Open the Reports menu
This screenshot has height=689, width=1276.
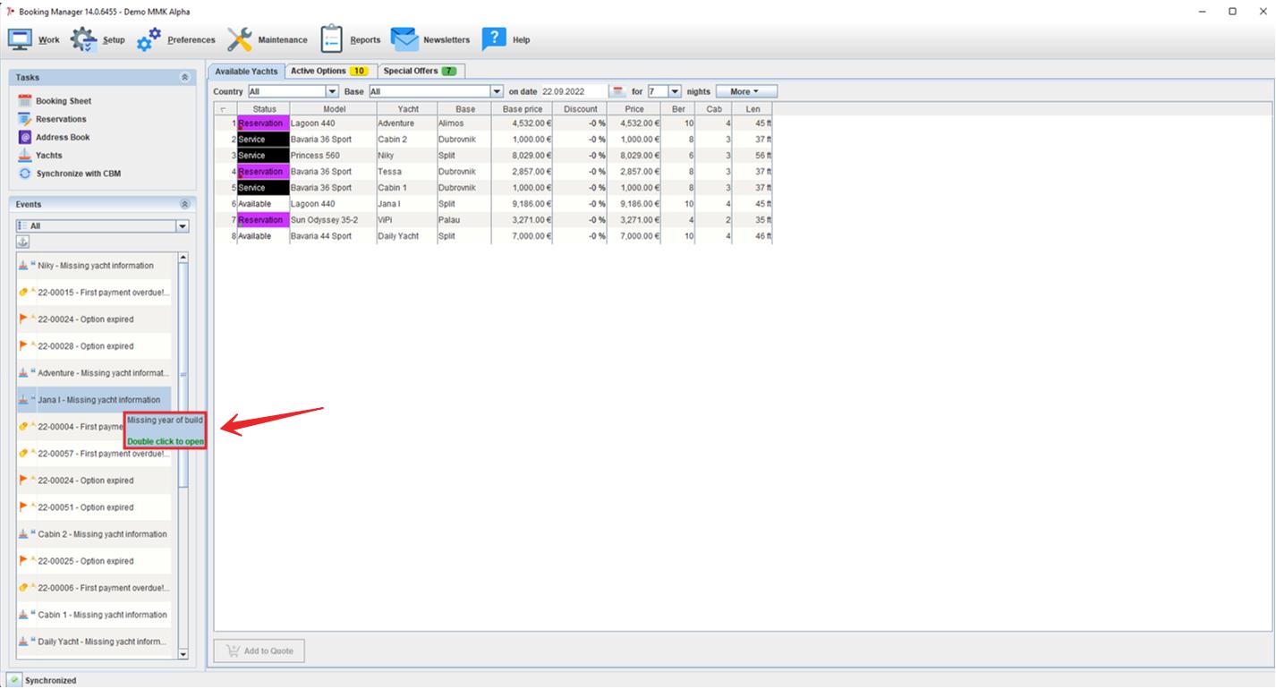(x=351, y=39)
